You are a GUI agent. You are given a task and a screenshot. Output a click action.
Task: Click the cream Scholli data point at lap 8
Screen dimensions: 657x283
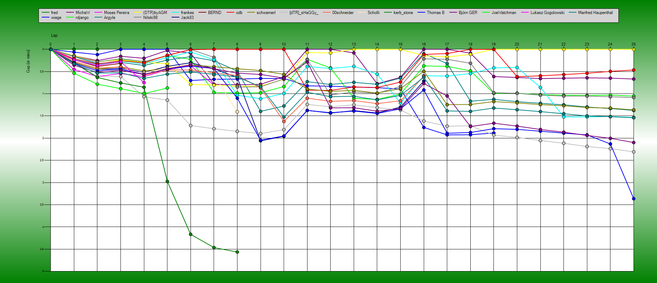point(237,112)
